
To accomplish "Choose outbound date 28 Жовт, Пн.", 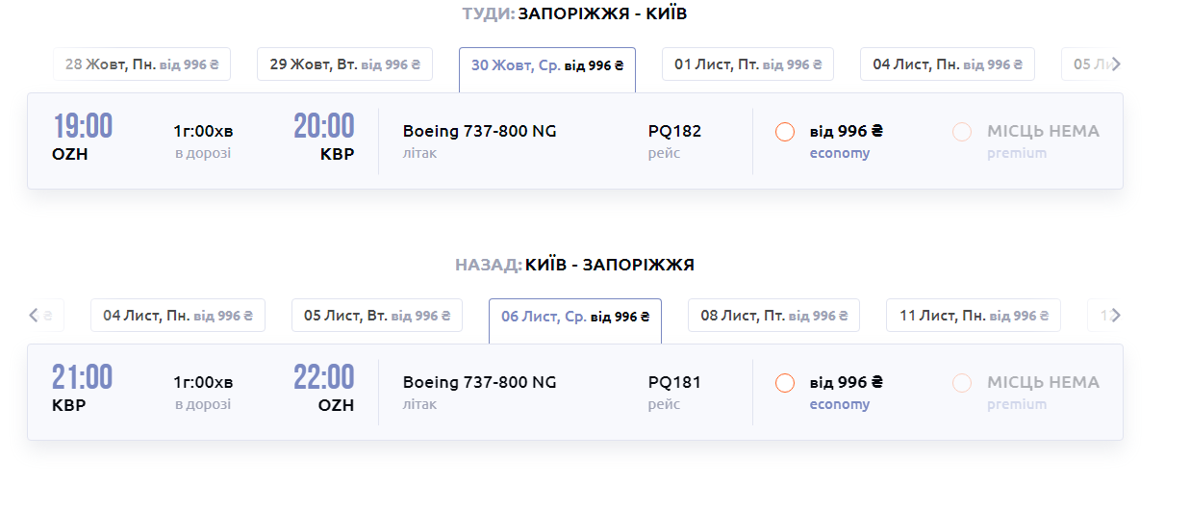I will point(141,64).
